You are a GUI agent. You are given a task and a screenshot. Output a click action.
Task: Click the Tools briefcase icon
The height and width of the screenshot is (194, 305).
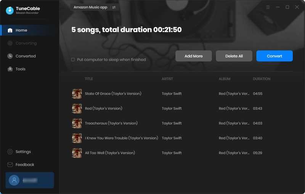point(10,69)
